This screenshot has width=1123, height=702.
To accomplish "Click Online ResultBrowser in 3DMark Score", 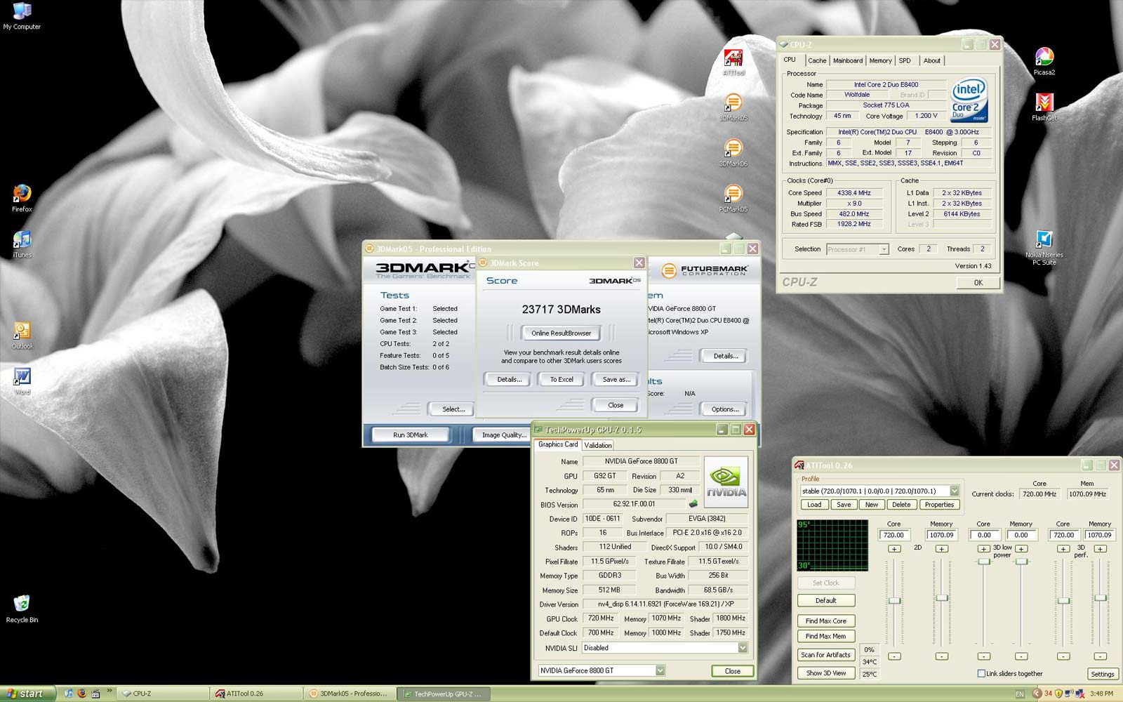I will point(561,333).
